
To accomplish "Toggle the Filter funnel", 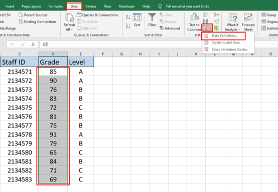I will (152, 20).
